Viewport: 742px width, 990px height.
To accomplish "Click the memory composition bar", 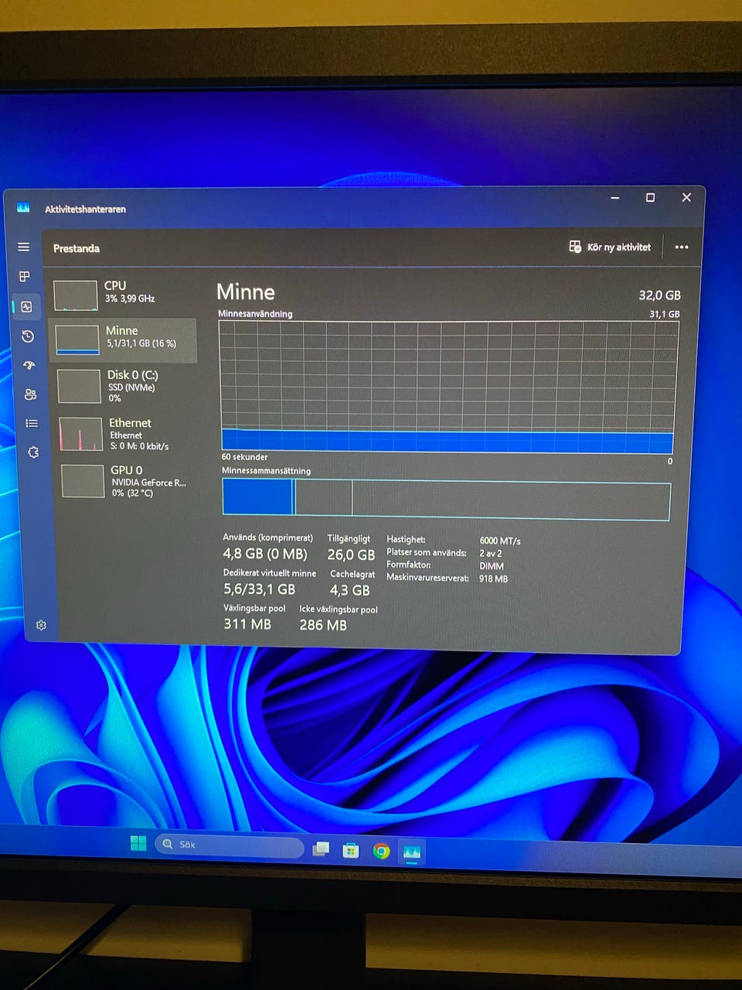I will click(446, 499).
